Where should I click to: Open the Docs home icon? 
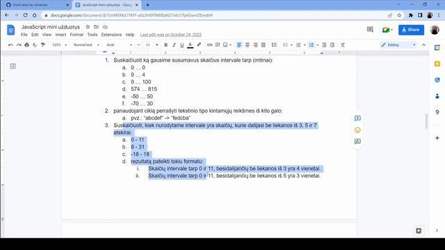(11, 30)
